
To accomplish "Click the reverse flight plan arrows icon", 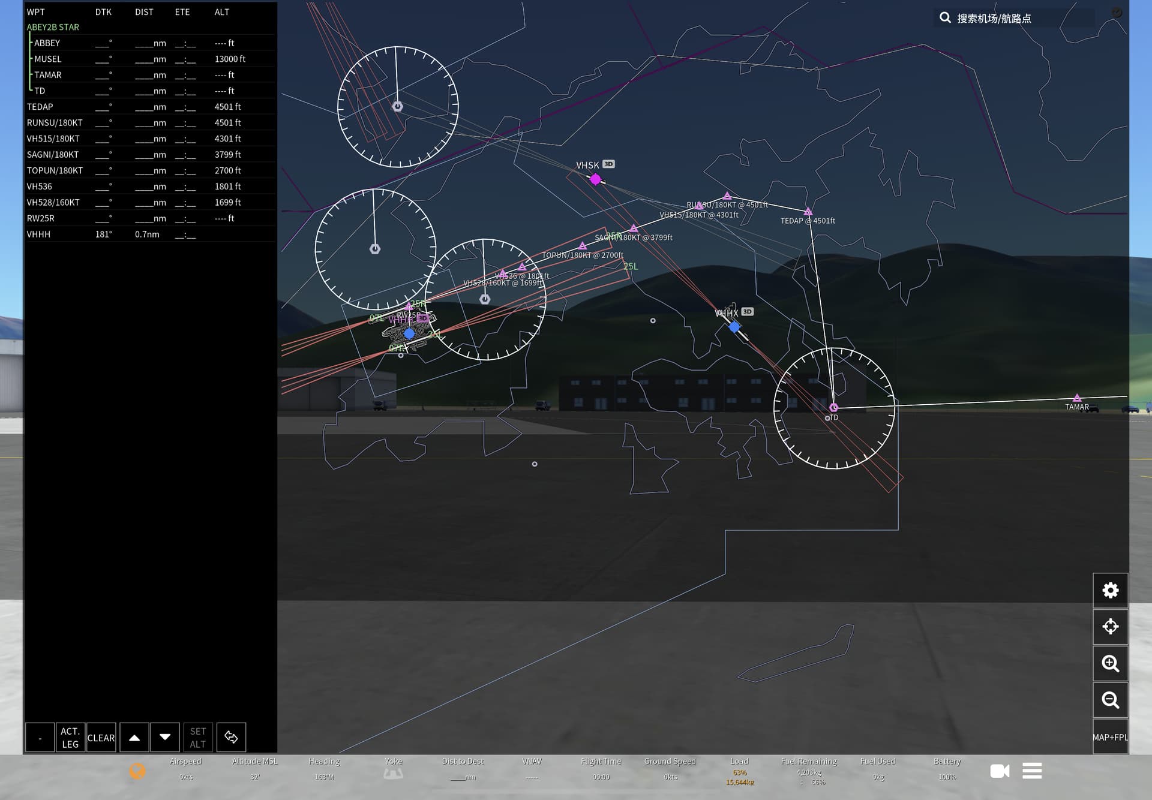I will pos(231,737).
